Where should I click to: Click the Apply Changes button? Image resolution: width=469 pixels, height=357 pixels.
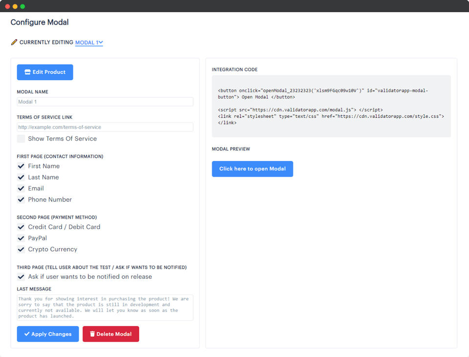pyautogui.click(x=48, y=334)
